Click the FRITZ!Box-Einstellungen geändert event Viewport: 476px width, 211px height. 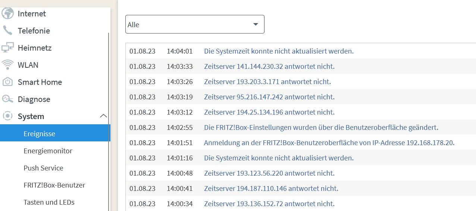(x=321, y=127)
